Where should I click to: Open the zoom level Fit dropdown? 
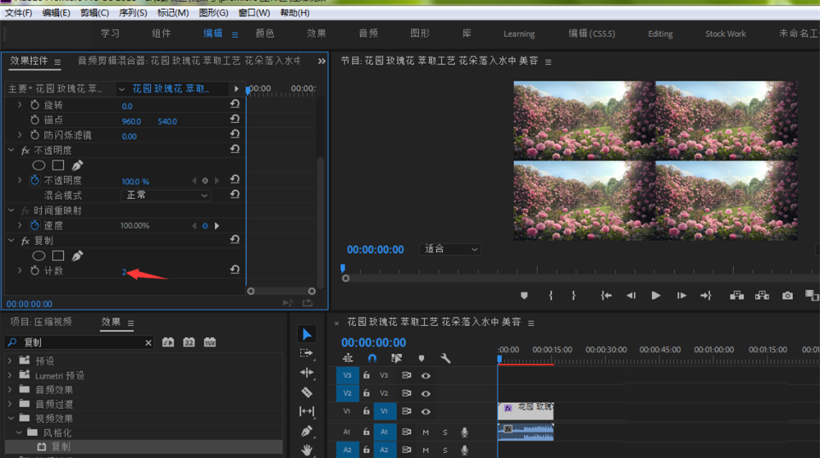pos(449,249)
